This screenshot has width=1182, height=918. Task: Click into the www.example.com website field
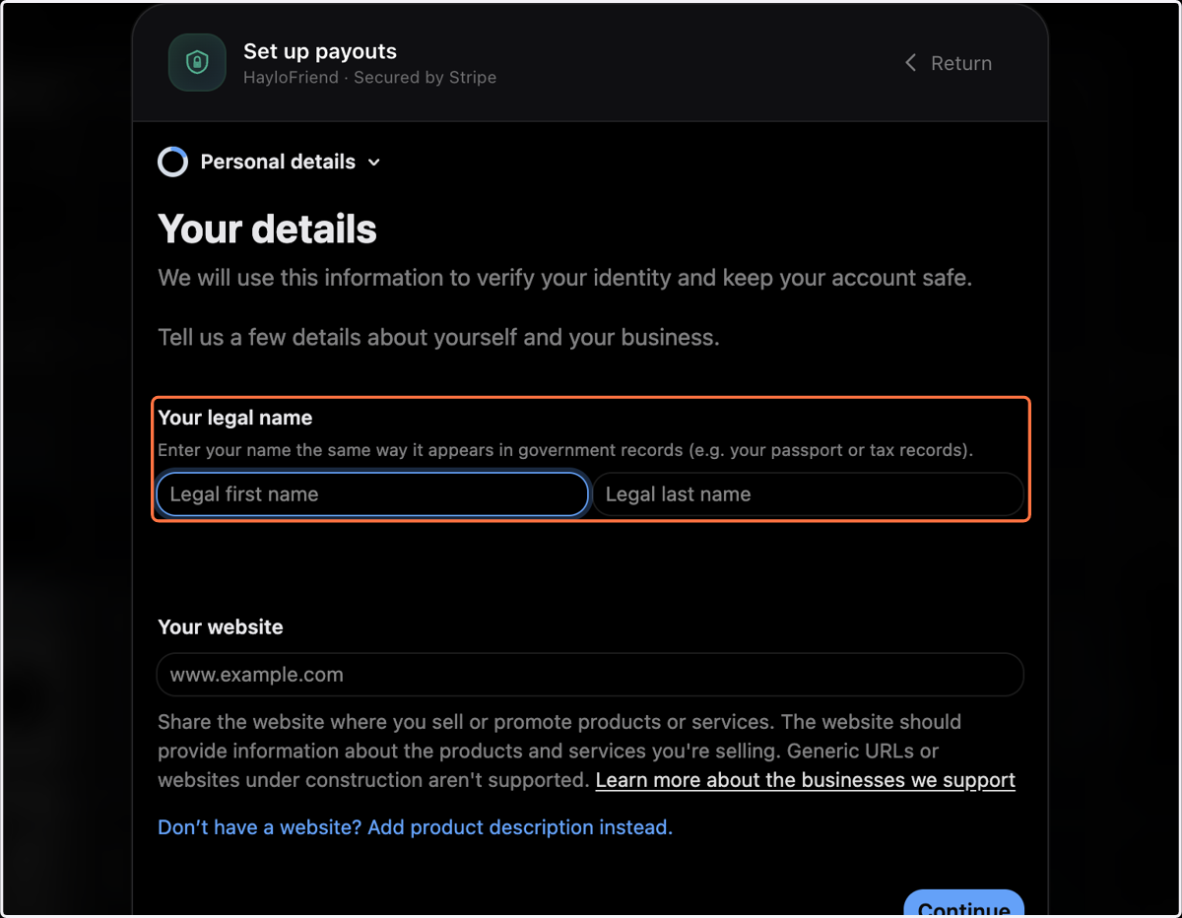[x=590, y=675]
